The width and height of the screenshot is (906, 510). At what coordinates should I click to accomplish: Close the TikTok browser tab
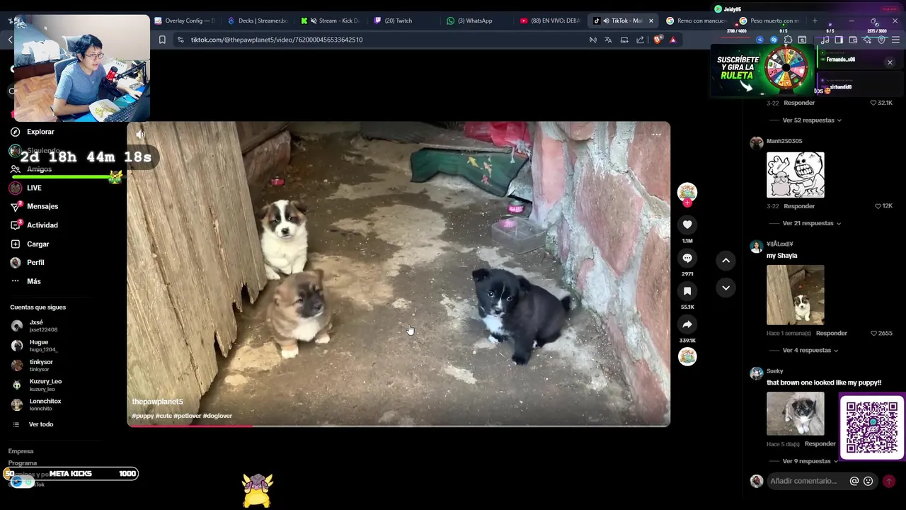click(650, 21)
